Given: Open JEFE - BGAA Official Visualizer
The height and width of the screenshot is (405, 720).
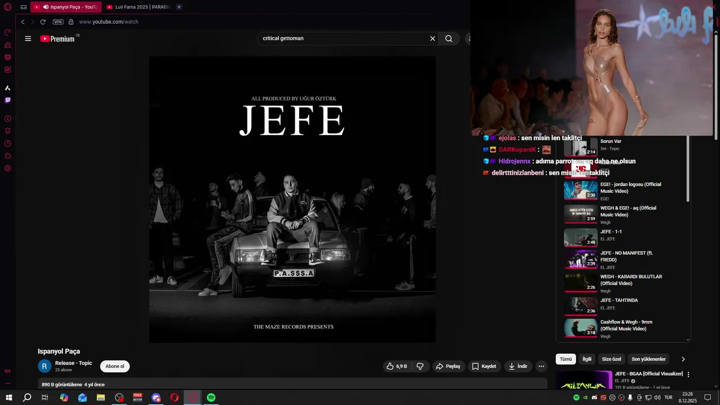Looking at the screenshot, I should tap(649, 374).
